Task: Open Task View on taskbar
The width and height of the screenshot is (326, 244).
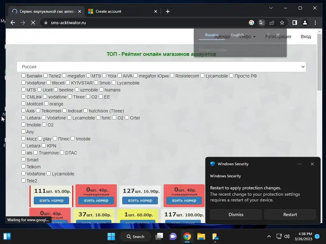Action: tap(159, 236)
